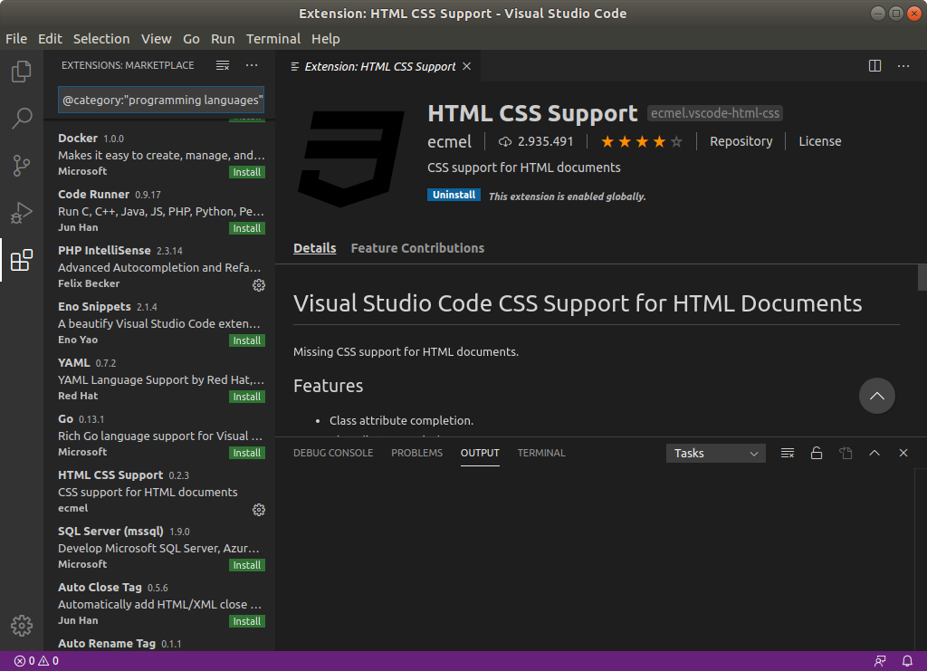Install the Auto Close Tag extension
This screenshot has width=927, height=671.
pos(247,621)
